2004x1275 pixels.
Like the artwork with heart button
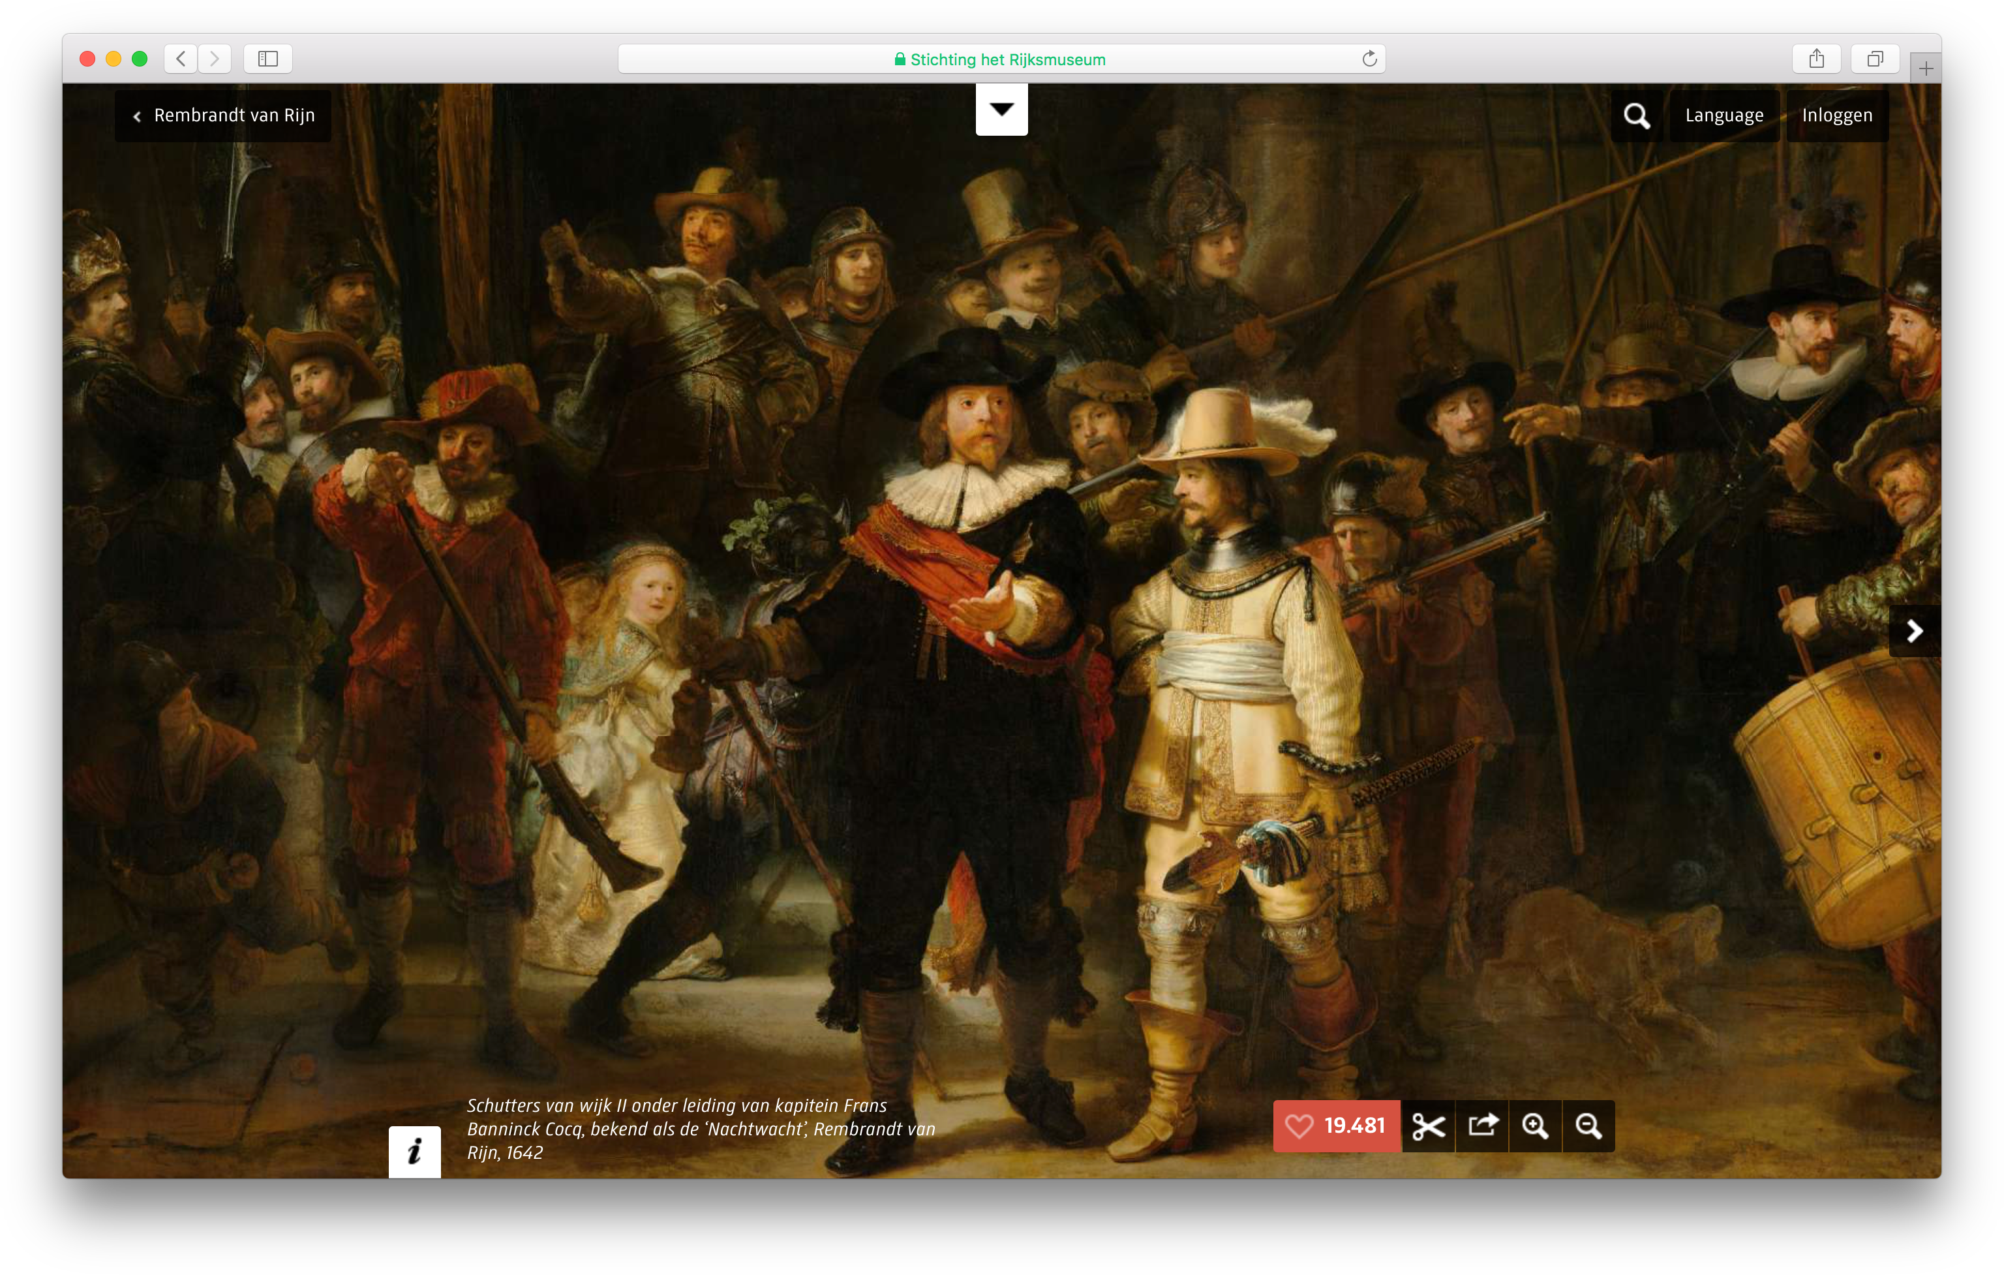pos(1336,1126)
